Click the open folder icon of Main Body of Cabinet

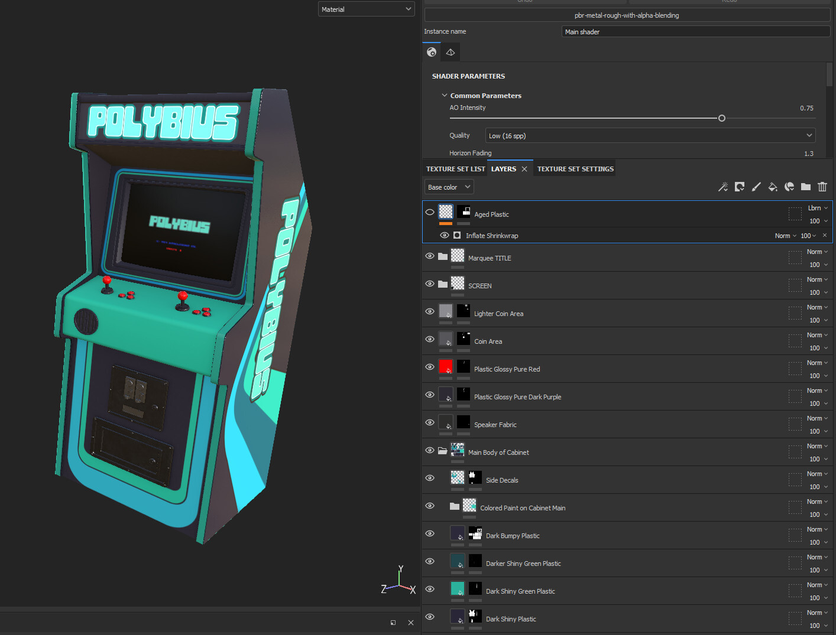443,451
